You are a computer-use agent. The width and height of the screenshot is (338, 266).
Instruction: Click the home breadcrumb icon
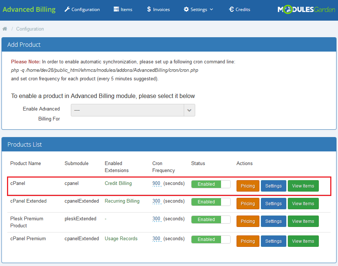(x=5, y=29)
